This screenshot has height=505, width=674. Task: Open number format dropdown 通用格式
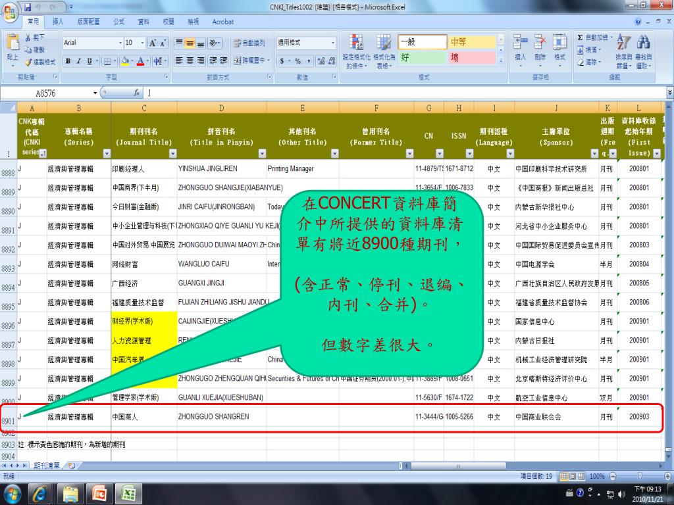332,43
